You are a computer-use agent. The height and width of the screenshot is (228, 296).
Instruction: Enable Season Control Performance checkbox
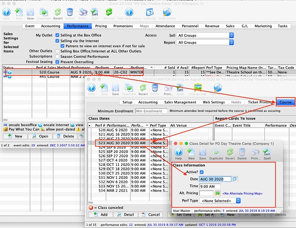57,57
